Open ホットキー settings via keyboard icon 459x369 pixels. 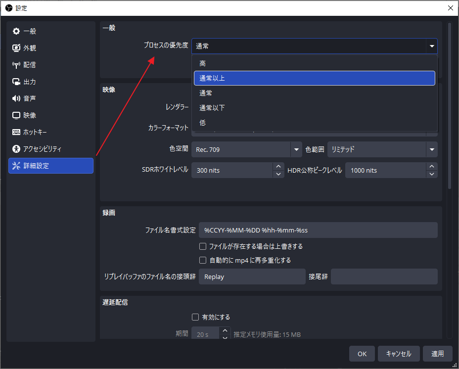point(17,132)
